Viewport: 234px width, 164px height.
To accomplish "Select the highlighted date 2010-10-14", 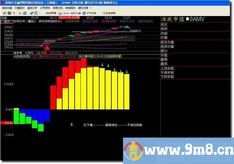I will [x=69, y=18].
